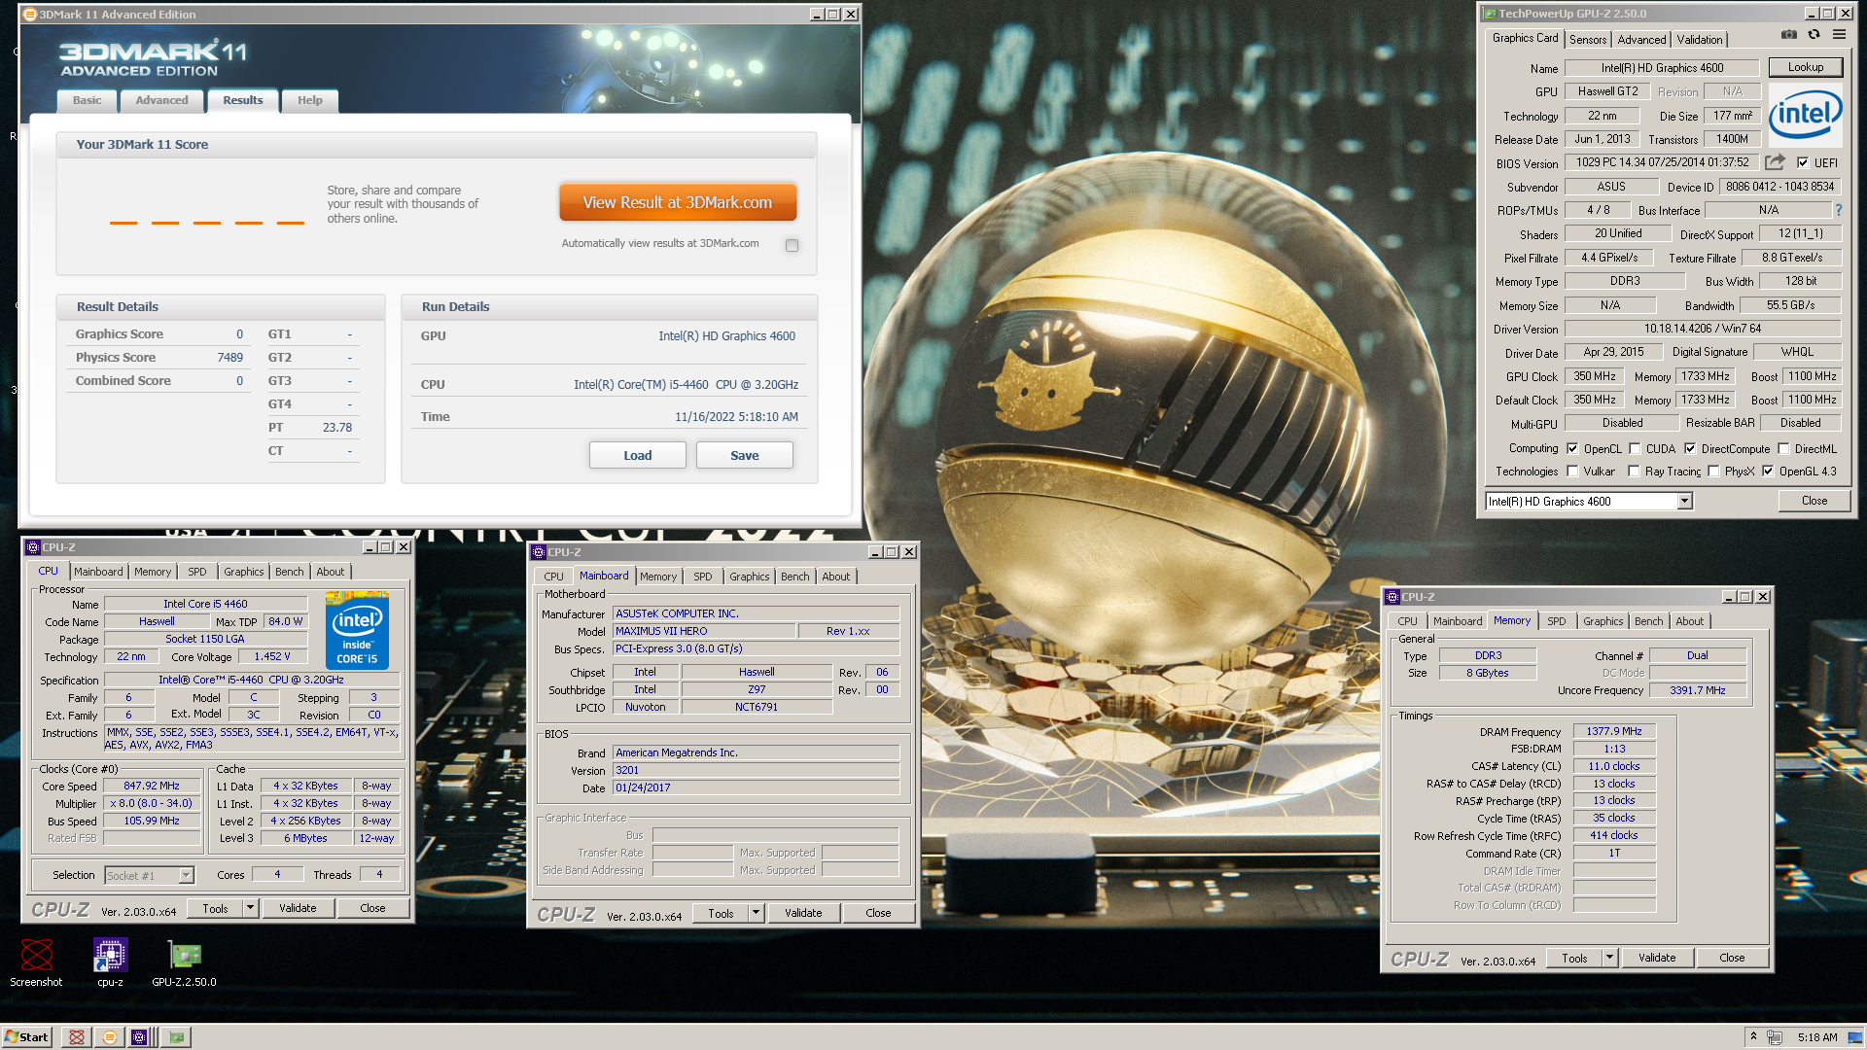Click the Lookup button in GPU-Z
The width and height of the screenshot is (1867, 1050).
(1805, 67)
